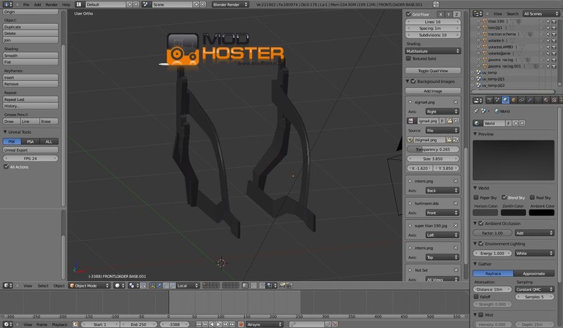Open the Scene properties tab icon
The height and width of the screenshot is (328, 563).
[x=498, y=100]
